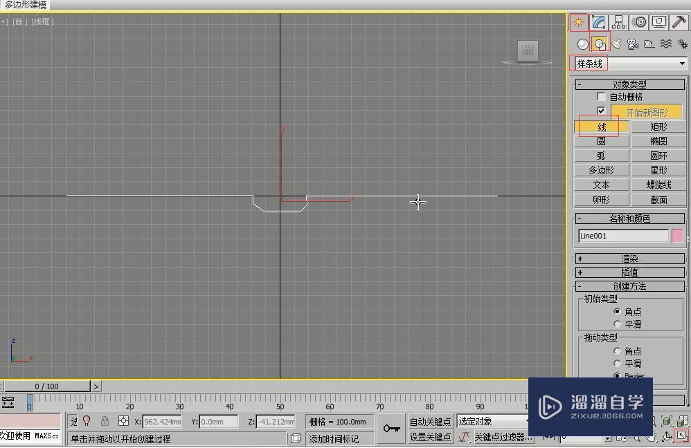Click the front view ViewCube face

[528, 51]
